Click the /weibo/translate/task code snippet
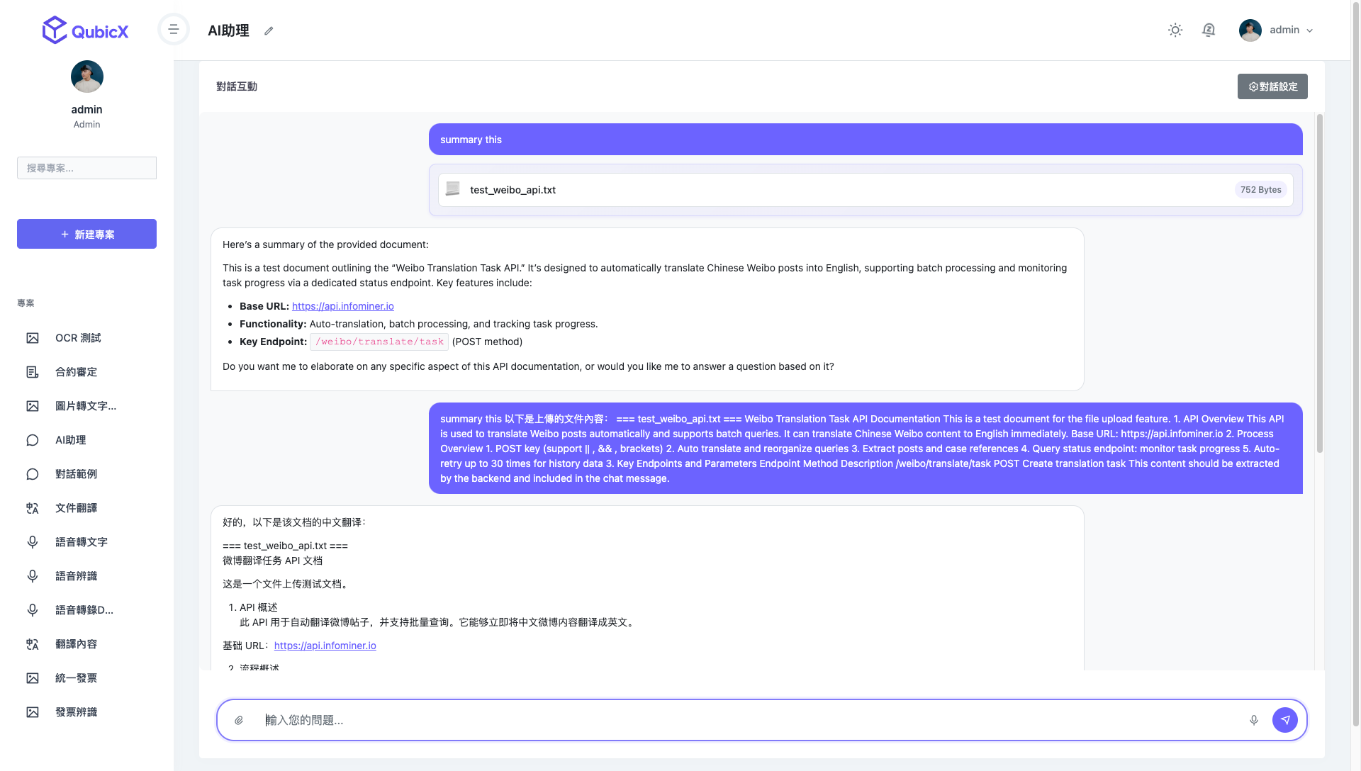 [379, 342]
